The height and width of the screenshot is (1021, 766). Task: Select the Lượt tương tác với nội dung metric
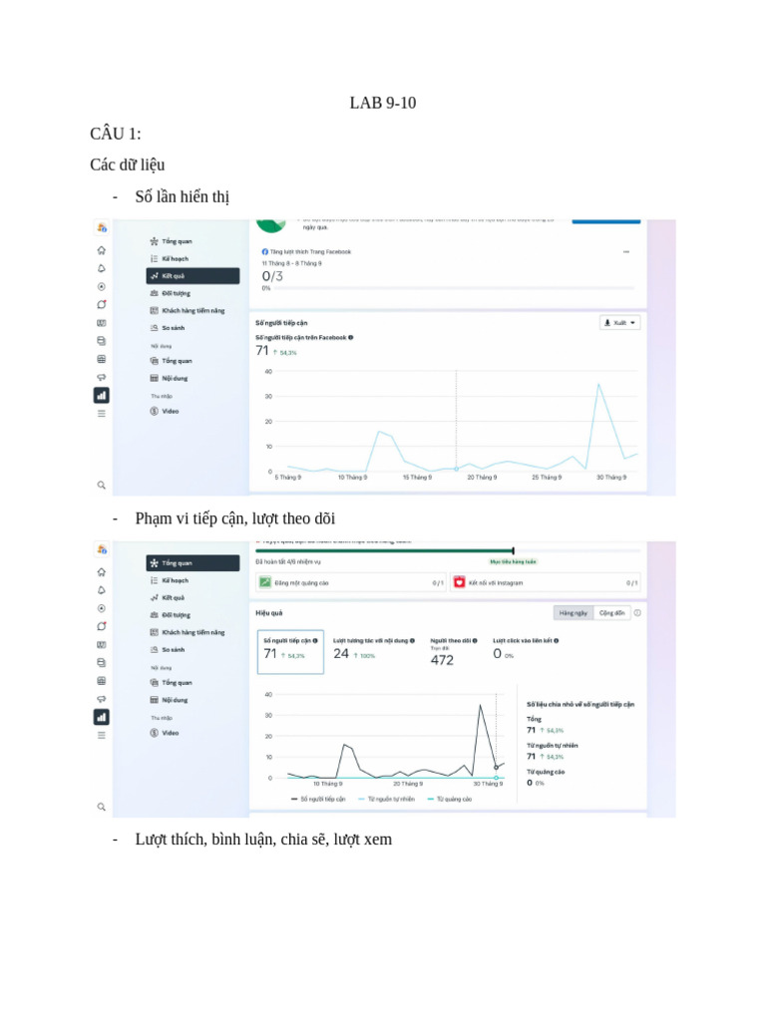pyautogui.click(x=373, y=650)
